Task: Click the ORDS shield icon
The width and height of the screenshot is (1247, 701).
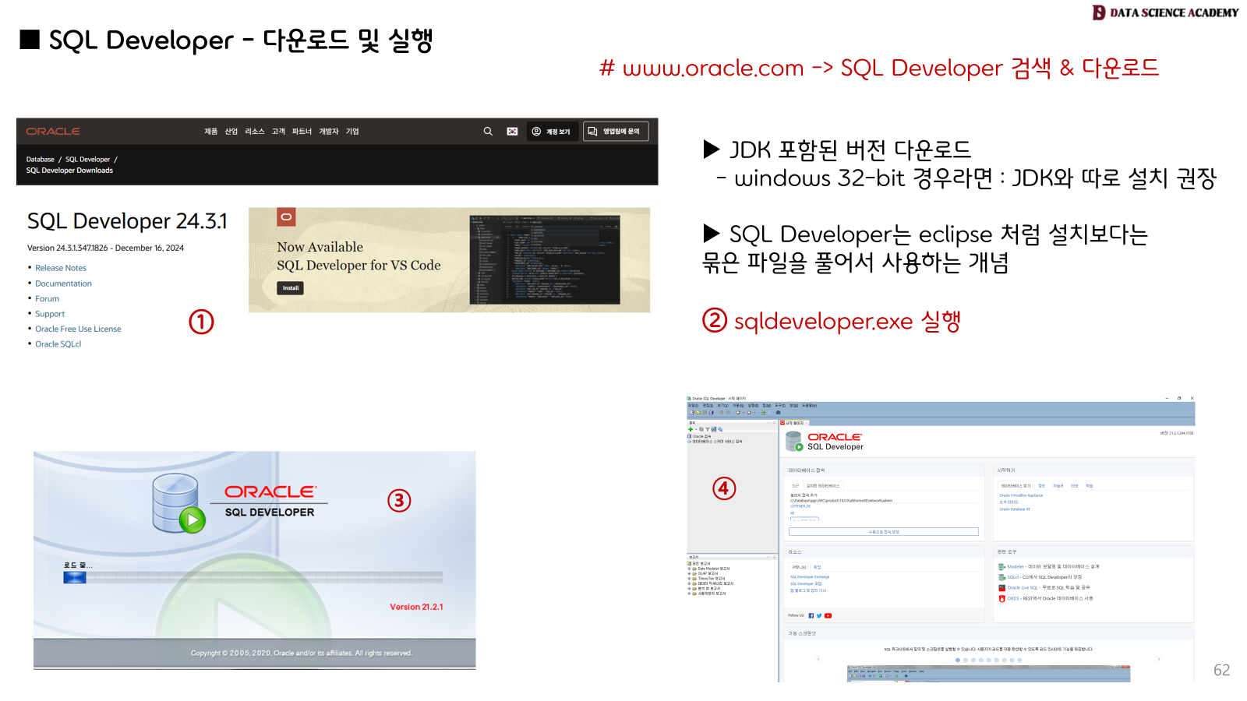Action: [1002, 599]
